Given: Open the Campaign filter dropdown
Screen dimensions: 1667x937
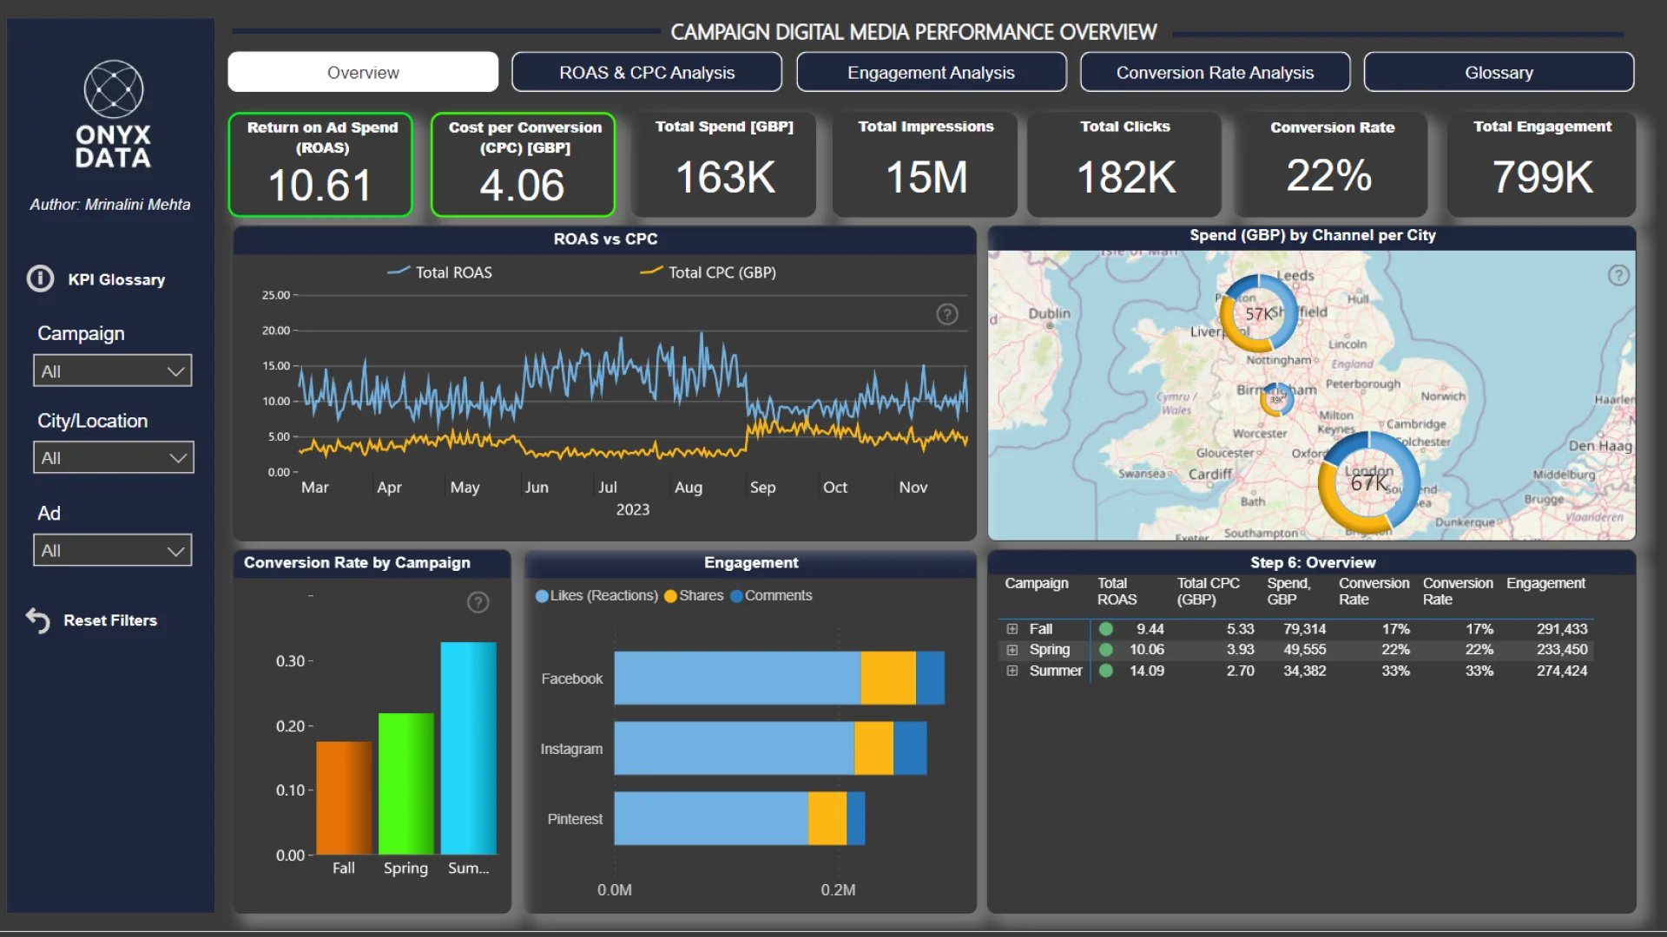Looking at the screenshot, I should coord(113,371).
